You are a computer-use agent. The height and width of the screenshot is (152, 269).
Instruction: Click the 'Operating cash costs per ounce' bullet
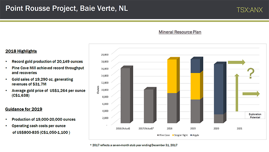[x=39, y=126]
